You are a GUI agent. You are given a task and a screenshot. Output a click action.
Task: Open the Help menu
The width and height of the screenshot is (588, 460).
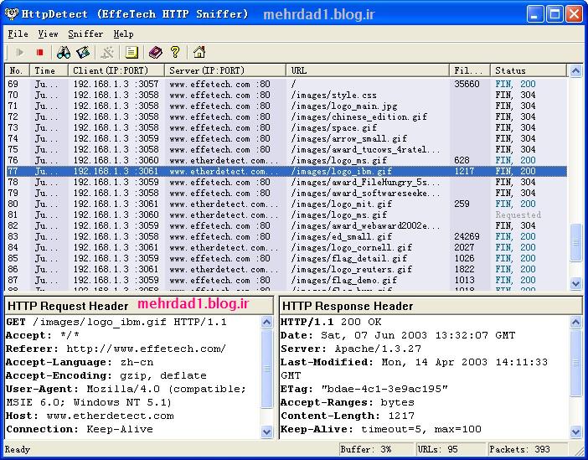(123, 34)
